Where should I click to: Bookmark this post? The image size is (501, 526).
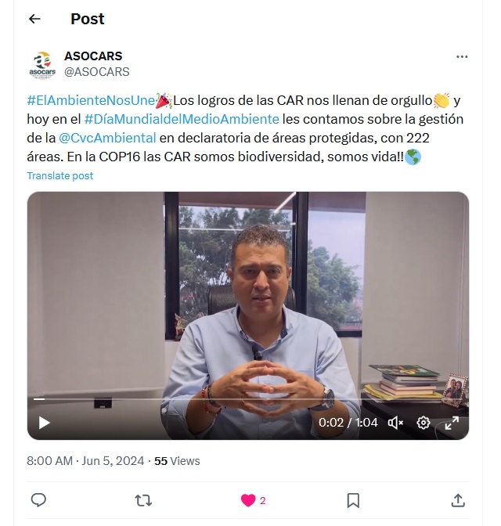click(x=353, y=501)
